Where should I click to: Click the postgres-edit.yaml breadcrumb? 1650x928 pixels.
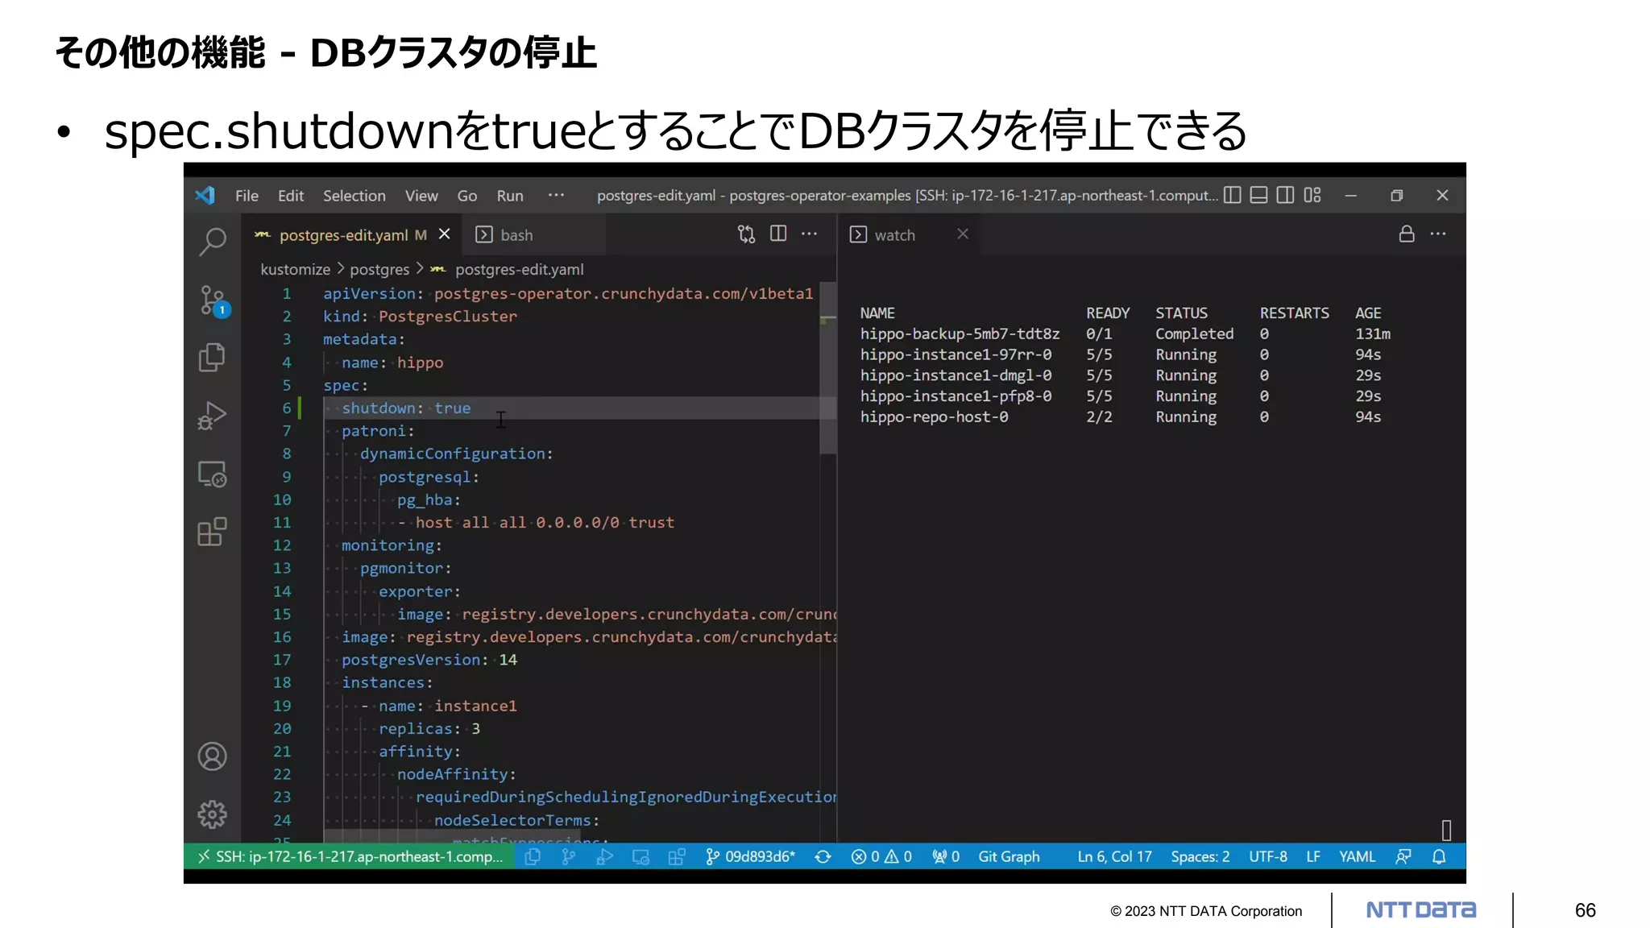519,269
